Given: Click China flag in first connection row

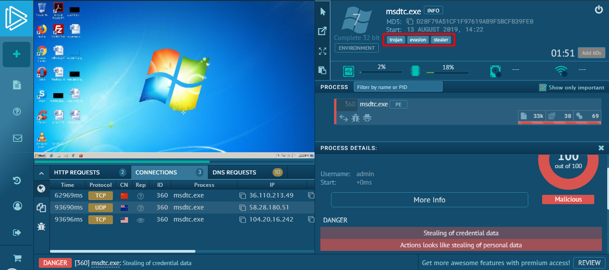Looking at the screenshot, I should coord(124,196).
